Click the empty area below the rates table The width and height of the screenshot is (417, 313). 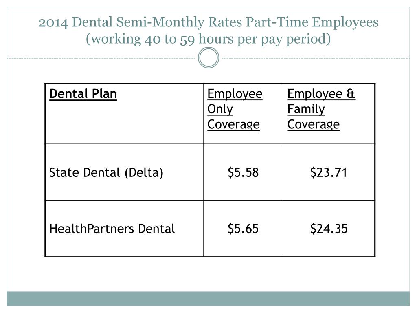[208, 273]
